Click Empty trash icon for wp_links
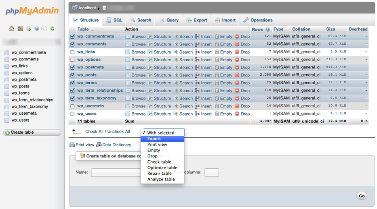Viewport: 377px width, 209px height. [x=217, y=52]
